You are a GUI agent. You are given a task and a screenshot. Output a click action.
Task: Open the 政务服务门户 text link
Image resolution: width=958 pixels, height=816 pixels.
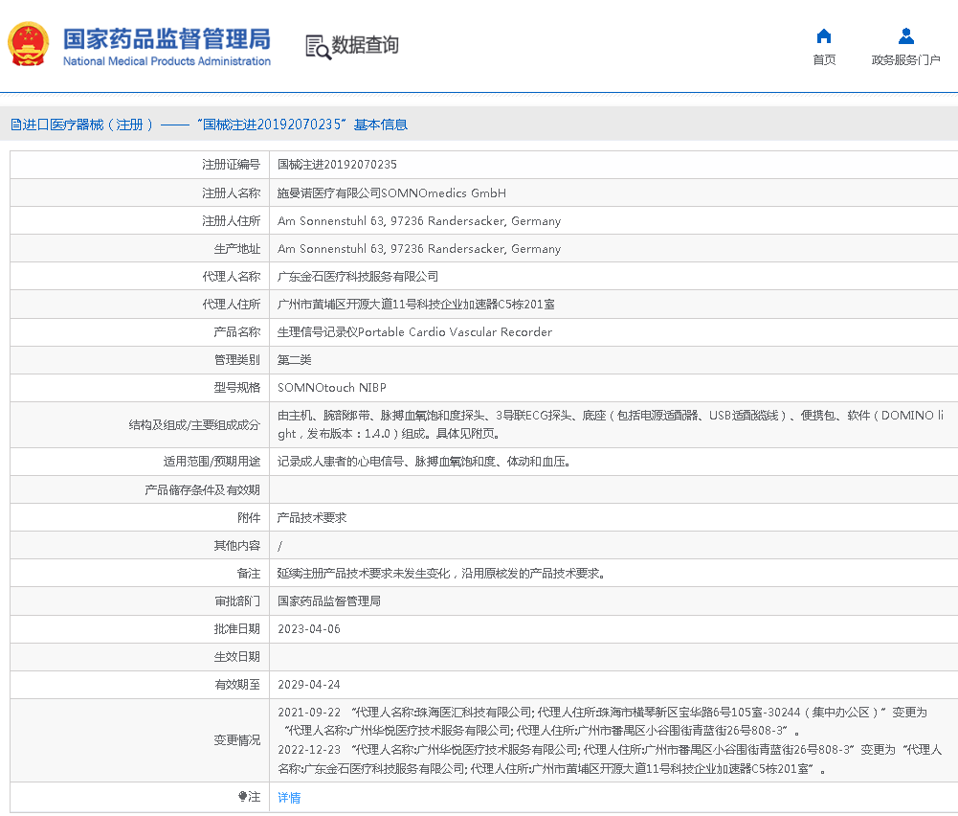905,60
